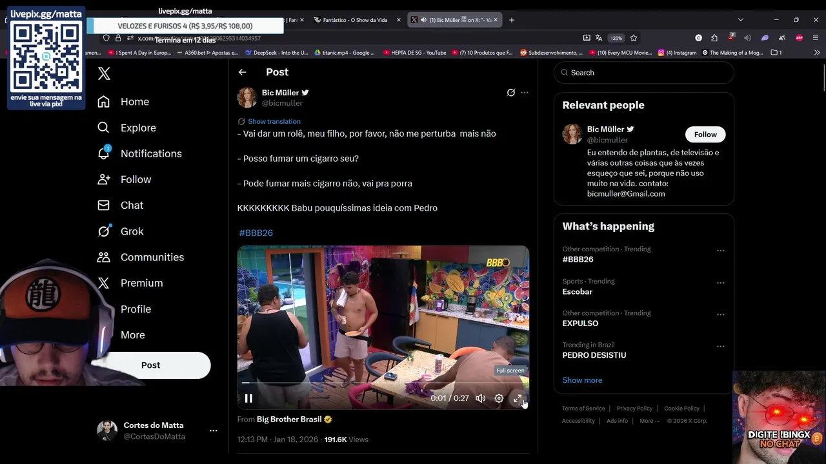Viewport: 826px width, 464px height.
Task: Expand the video to full screen
Action: click(x=518, y=399)
